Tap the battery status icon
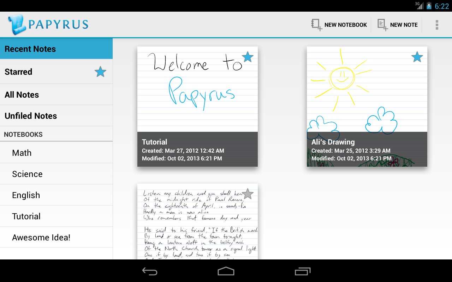The image size is (452, 282). [429, 6]
